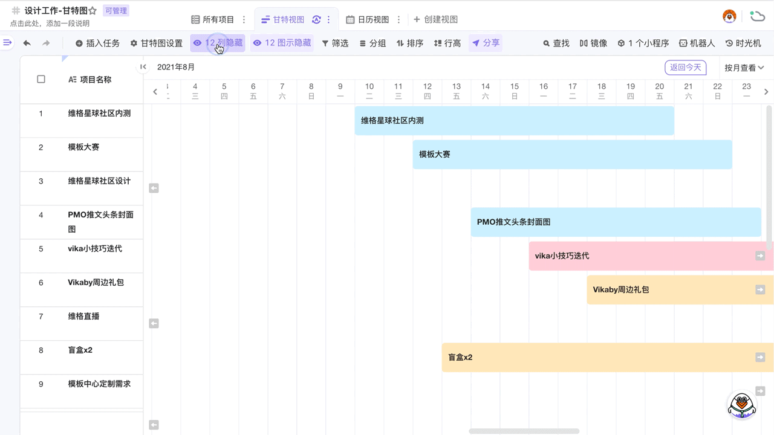The image size is (774, 435).
Task: Click the 返回今天 button
Action: (685, 67)
